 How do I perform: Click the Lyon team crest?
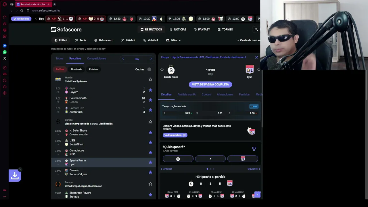(x=250, y=70)
